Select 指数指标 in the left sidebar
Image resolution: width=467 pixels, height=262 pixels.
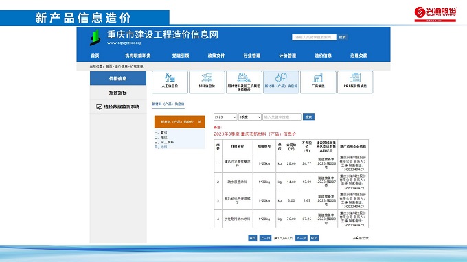[x=118, y=93]
